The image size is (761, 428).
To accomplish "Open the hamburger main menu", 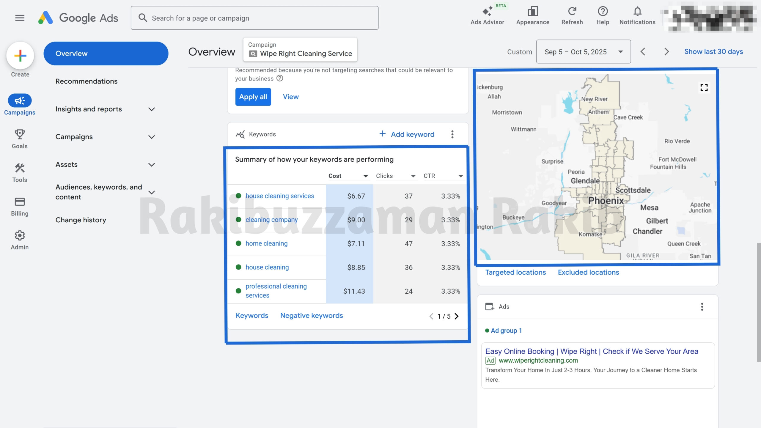I will (20, 18).
